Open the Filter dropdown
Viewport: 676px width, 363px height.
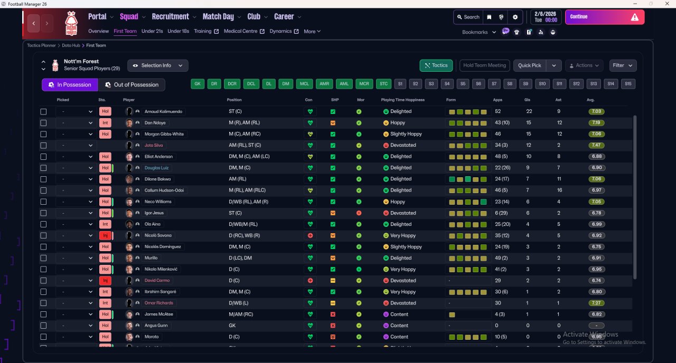(623, 65)
